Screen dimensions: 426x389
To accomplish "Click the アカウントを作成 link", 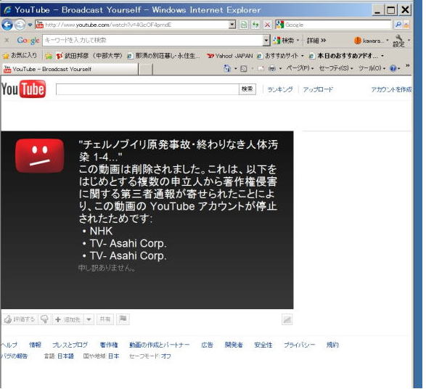I will (391, 89).
